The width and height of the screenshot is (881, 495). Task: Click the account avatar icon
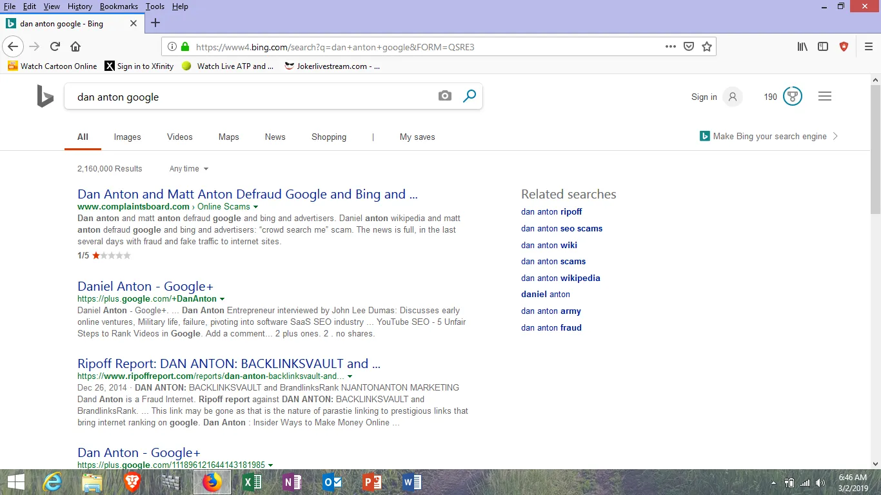point(733,97)
